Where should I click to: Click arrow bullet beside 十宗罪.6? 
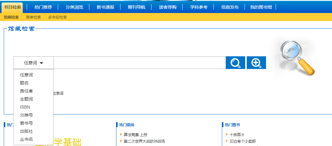[227, 135]
